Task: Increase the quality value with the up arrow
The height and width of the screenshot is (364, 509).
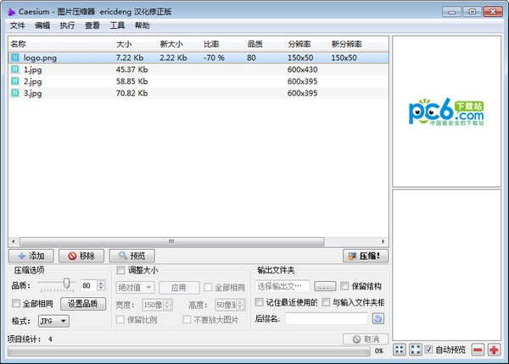Action: (x=101, y=283)
